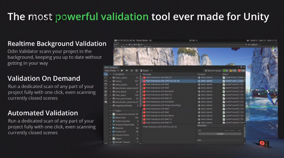Click the red error icon beside the Props_ArrowSign message
Viewport: 284px width, 158px height.
pyautogui.click(x=144, y=106)
